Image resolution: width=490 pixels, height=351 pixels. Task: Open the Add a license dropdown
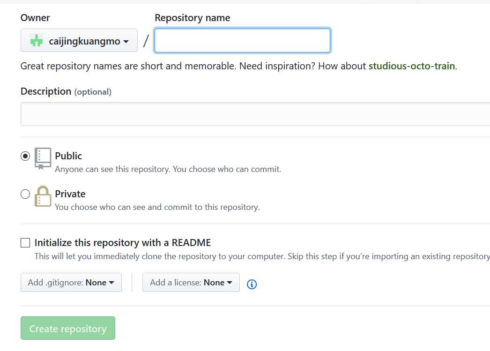(x=191, y=283)
